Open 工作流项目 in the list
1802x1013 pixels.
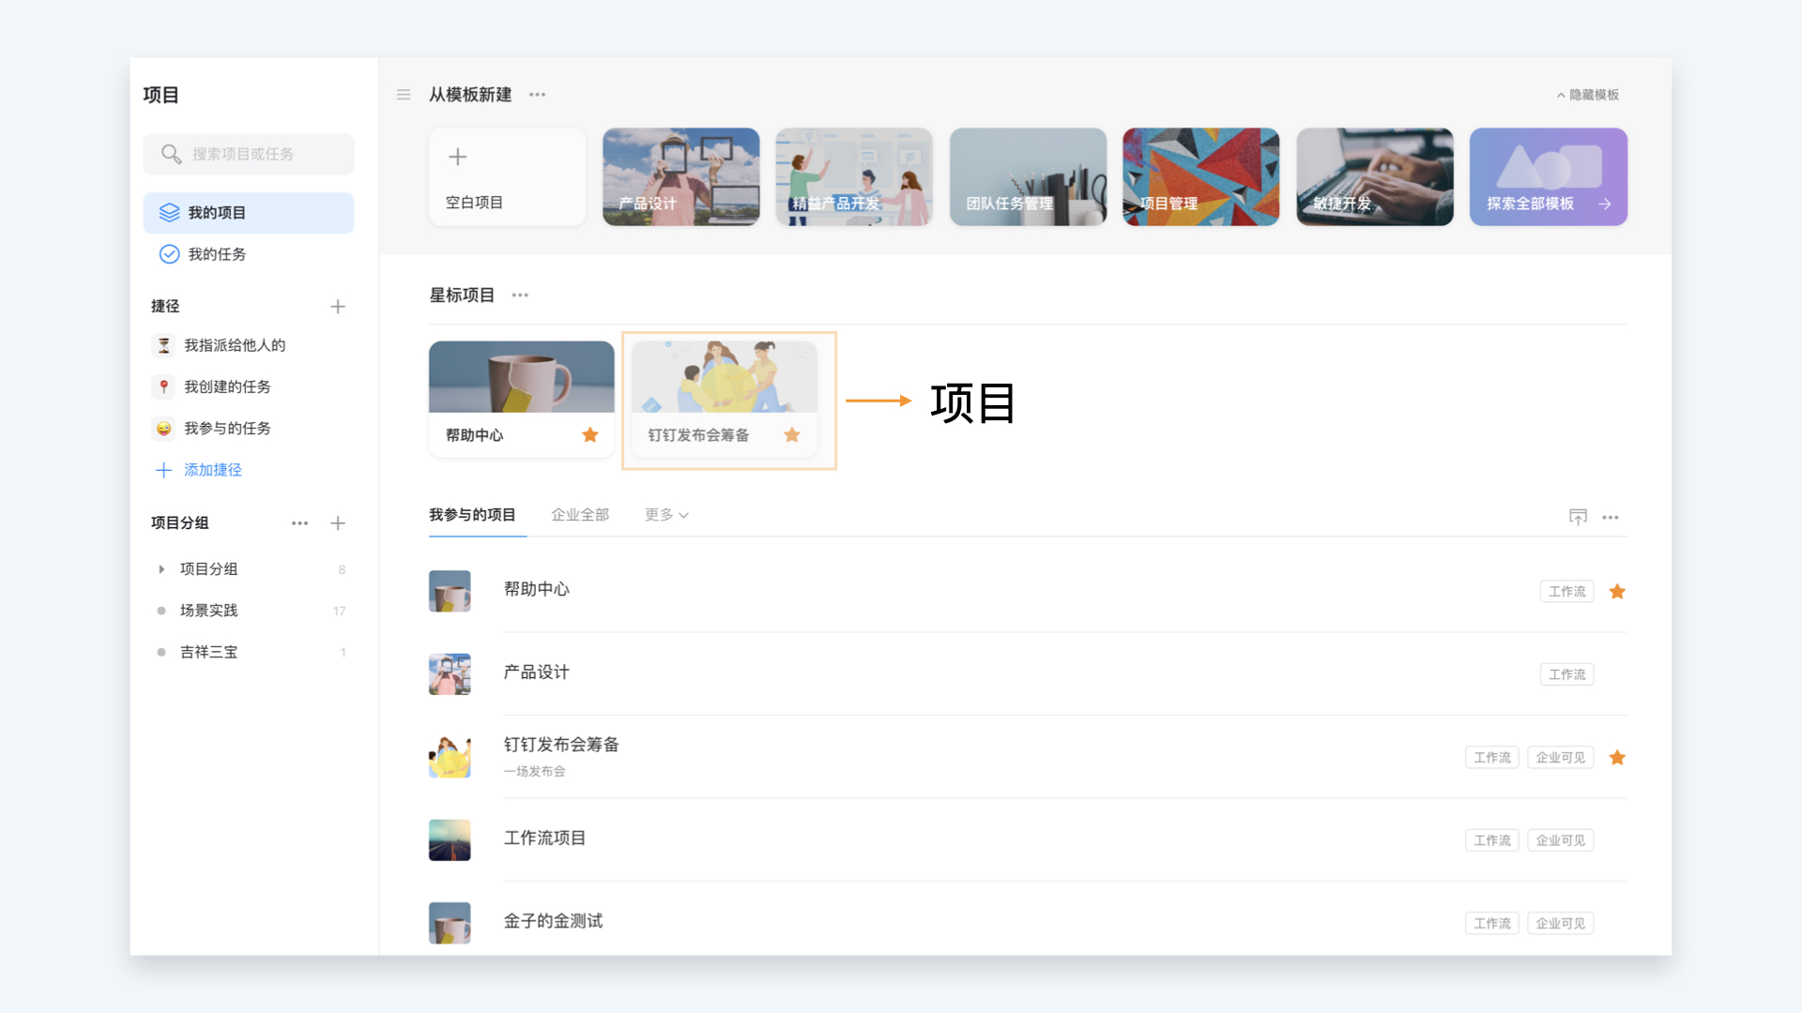click(x=545, y=839)
